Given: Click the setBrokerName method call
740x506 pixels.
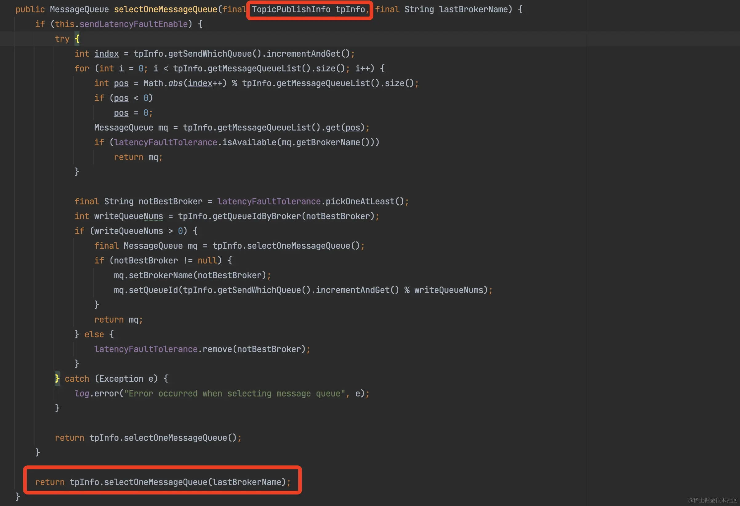Looking at the screenshot, I should [x=160, y=275].
